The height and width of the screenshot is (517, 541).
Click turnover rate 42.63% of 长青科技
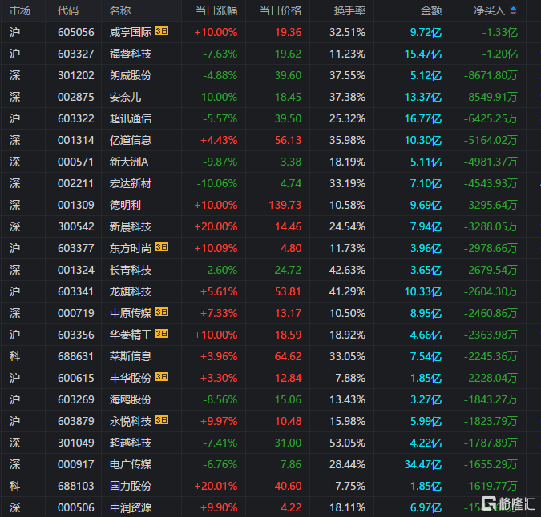[x=347, y=270]
